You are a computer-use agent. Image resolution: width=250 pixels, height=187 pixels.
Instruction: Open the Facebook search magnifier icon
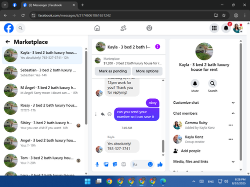pyautogui.click(x=20, y=28)
